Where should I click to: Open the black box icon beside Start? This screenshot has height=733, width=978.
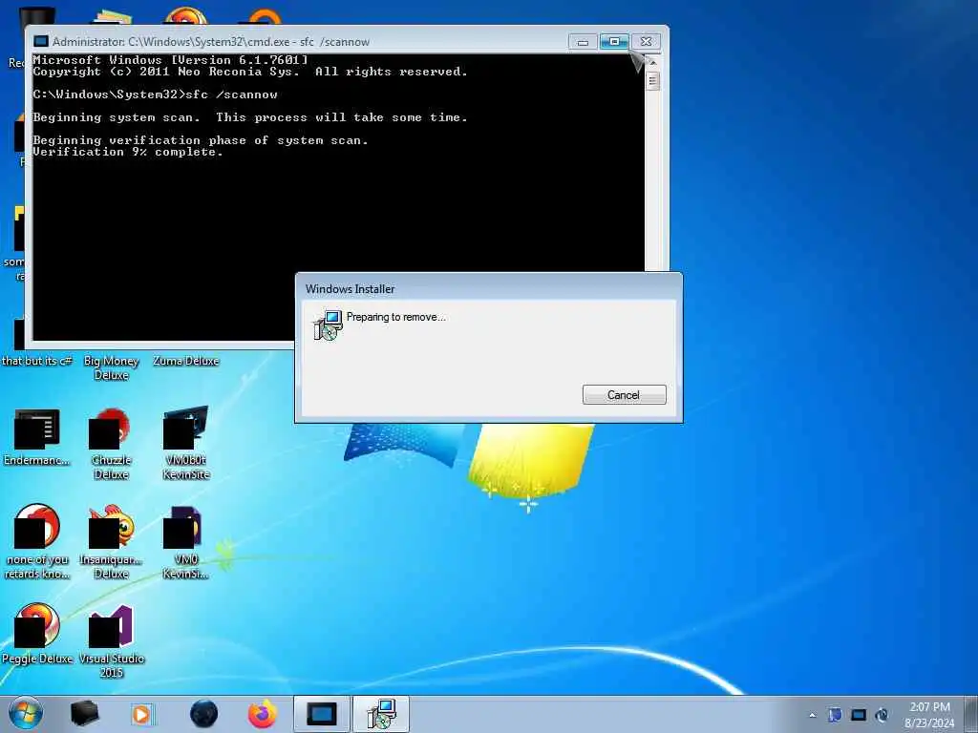point(84,714)
